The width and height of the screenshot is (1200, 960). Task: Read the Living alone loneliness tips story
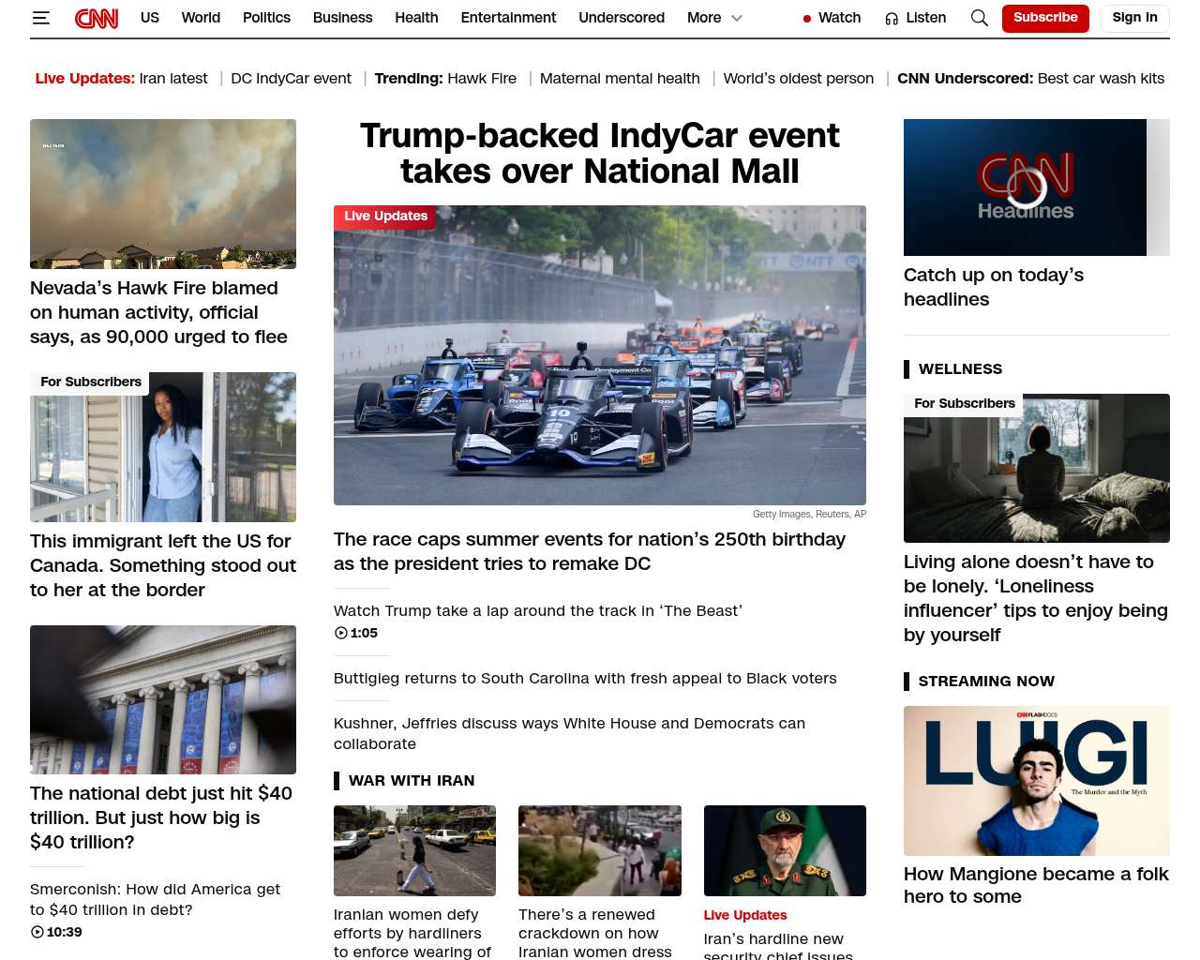pyautogui.click(x=1036, y=598)
